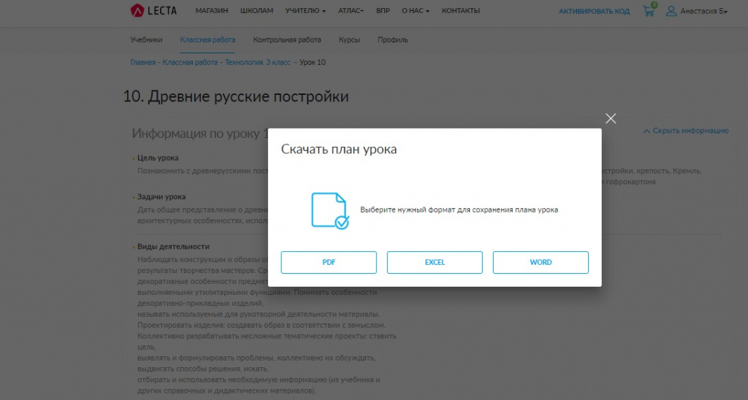Click the Виды деятельности label
This screenshot has height=400, width=748.
click(174, 247)
